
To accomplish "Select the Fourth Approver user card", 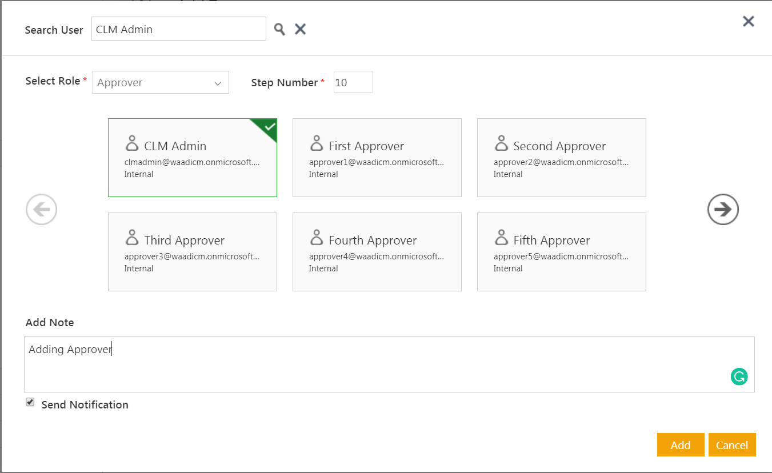I will [377, 252].
